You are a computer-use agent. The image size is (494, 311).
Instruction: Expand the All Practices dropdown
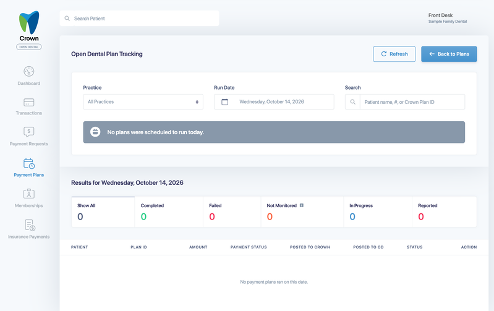pos(143,102)
